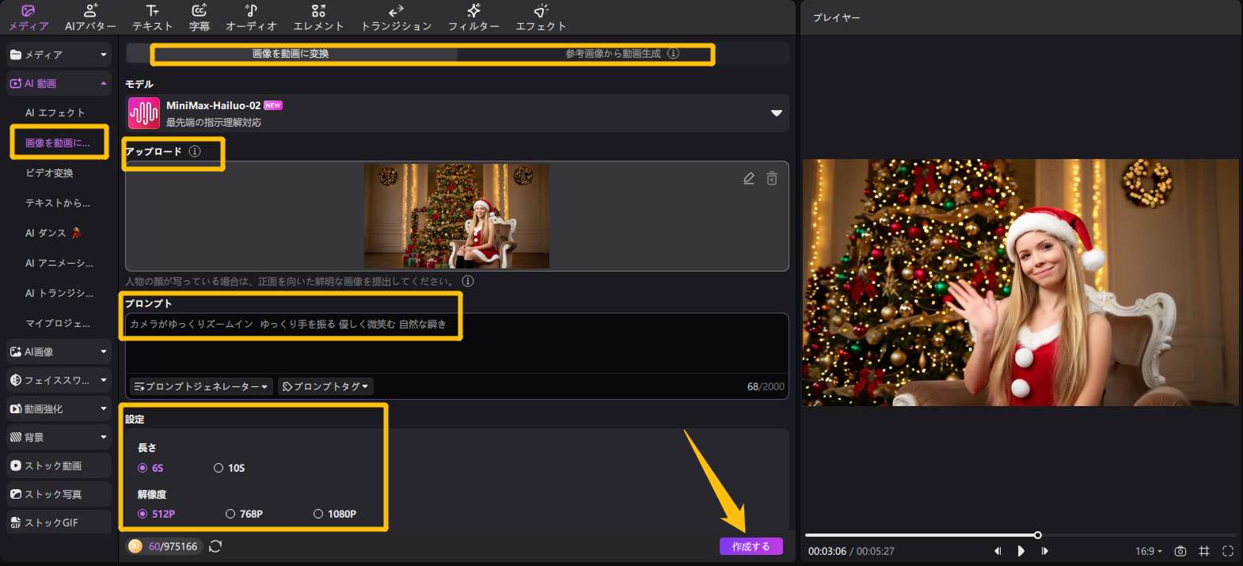This screenshot has height=566, width=1243.
Task: Select AI アニメーシ... in the sidebar
Action: [59, 263]
